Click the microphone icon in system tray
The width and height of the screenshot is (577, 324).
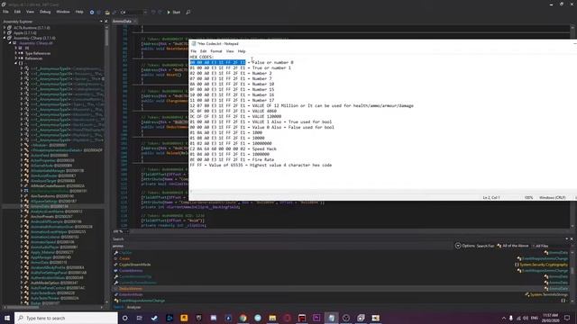tap(511, 318)
